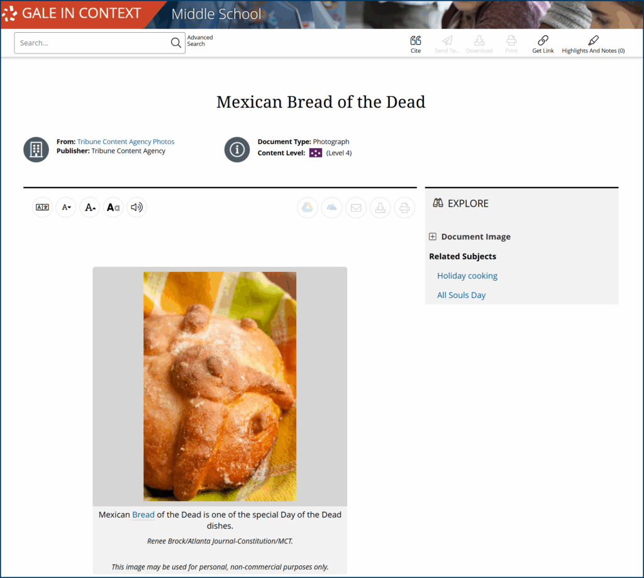Click the download icon below the title
This screenshot has width=644, height=578.
click(380, 208)
